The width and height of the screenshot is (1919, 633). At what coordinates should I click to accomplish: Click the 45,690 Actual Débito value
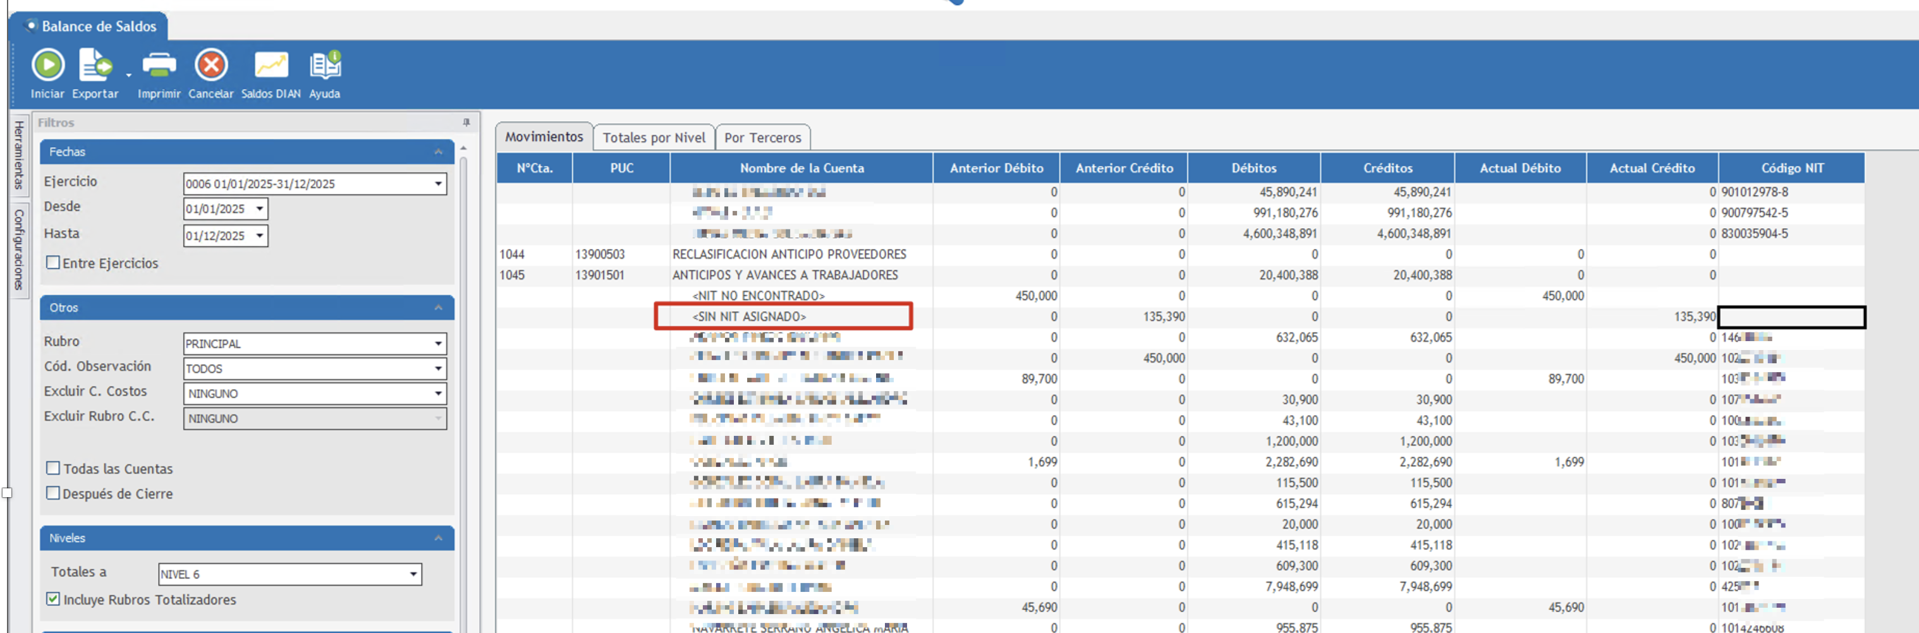pos(1566,608)
